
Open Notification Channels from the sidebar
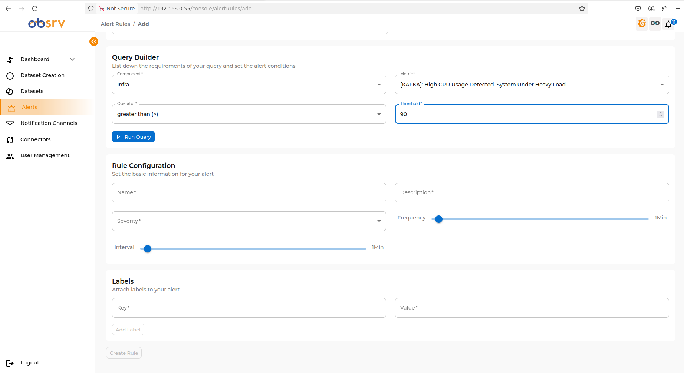coord(49,123)
